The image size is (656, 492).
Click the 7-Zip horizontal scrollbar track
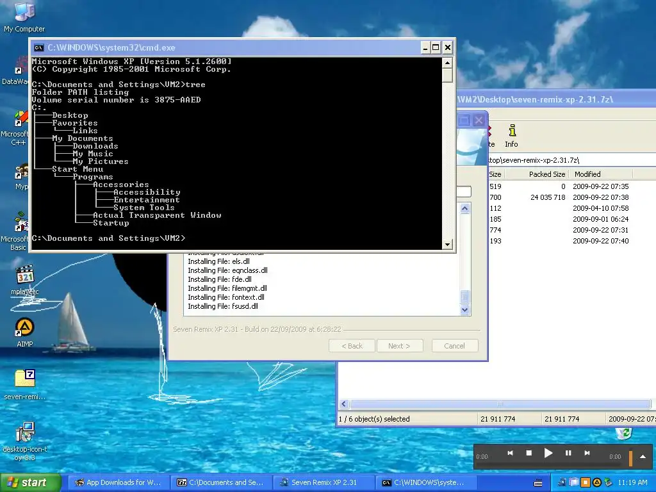point(500,404)
